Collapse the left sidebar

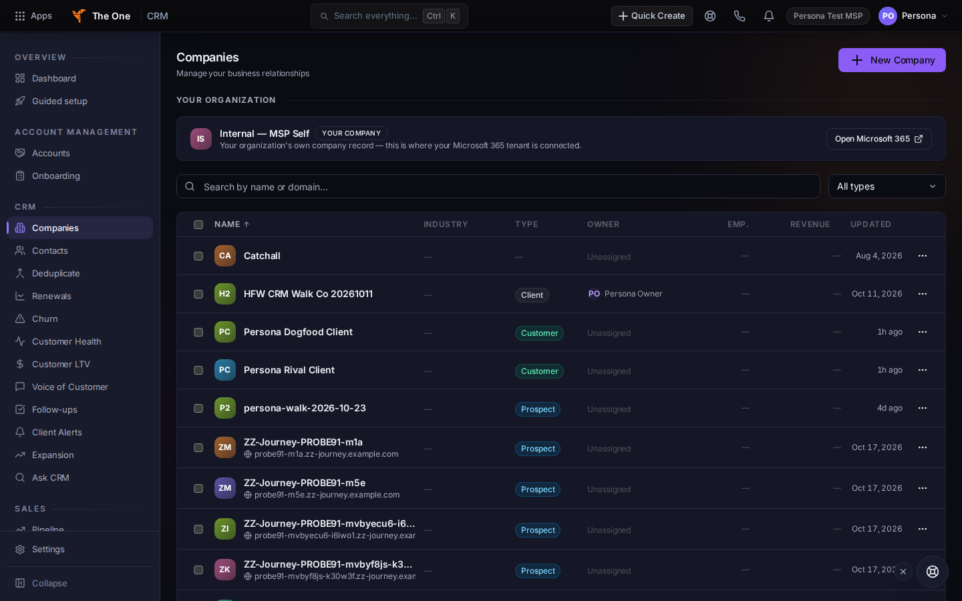(80, 583)
